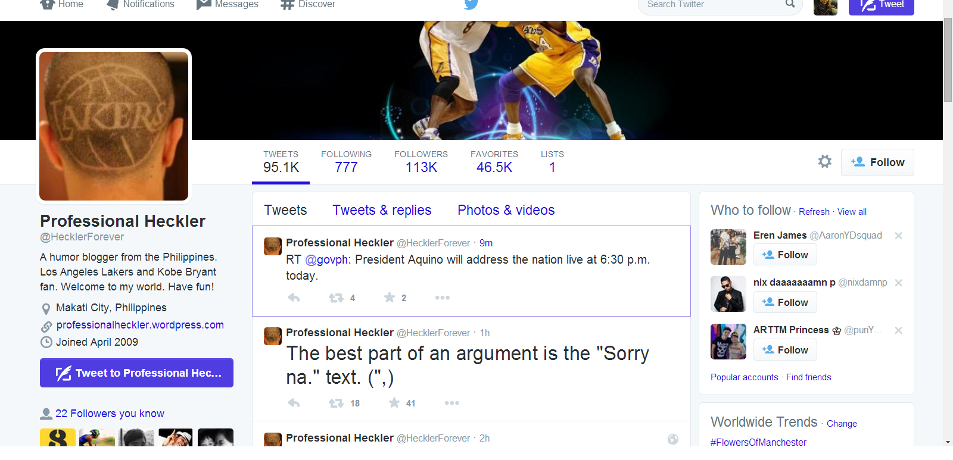Reply to the President Aquino retweet
Image resolution: width=953 pixels, height=460 pixels.
[294, 298]
